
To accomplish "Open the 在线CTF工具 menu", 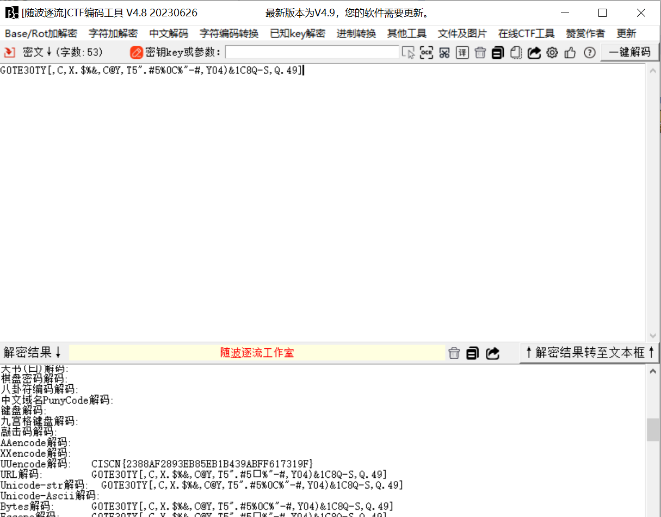I will pyautogui.click(x=527, y=33).
